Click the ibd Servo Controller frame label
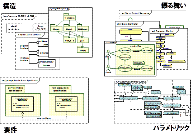The height and width of the screenshot is (135, 193). [29, 35]
